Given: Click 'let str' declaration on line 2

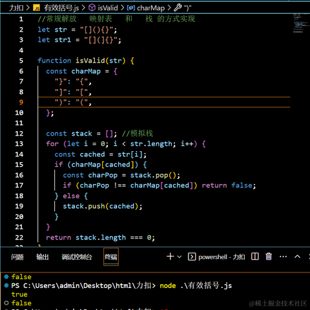Looking at the screenshot, I should tap(52, 30).
